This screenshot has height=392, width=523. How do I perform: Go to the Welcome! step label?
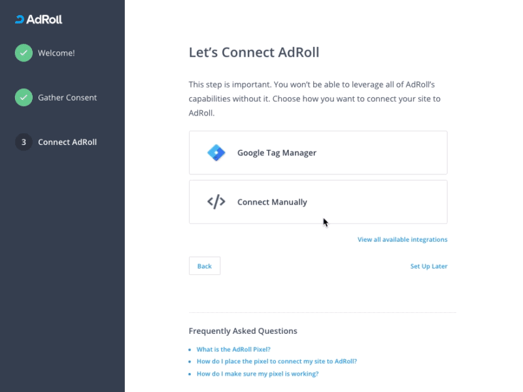(56, 53)
